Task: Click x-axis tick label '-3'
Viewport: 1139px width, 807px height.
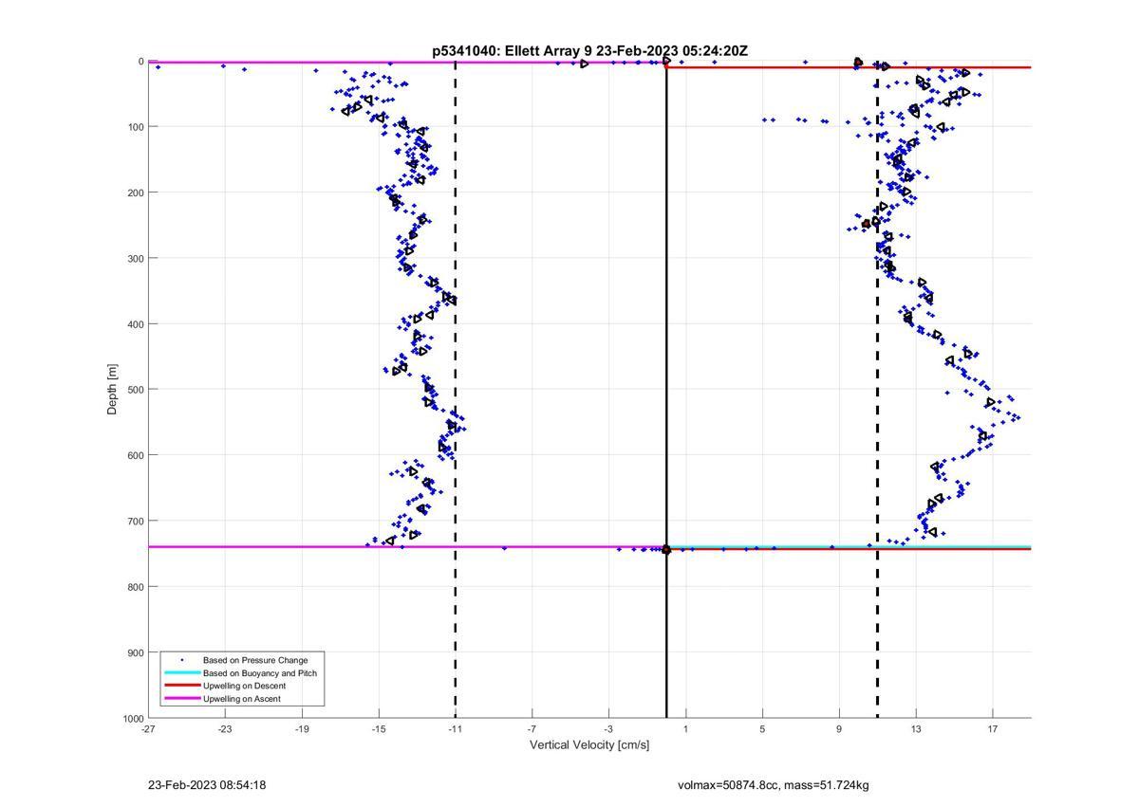Action: [608, 729]
